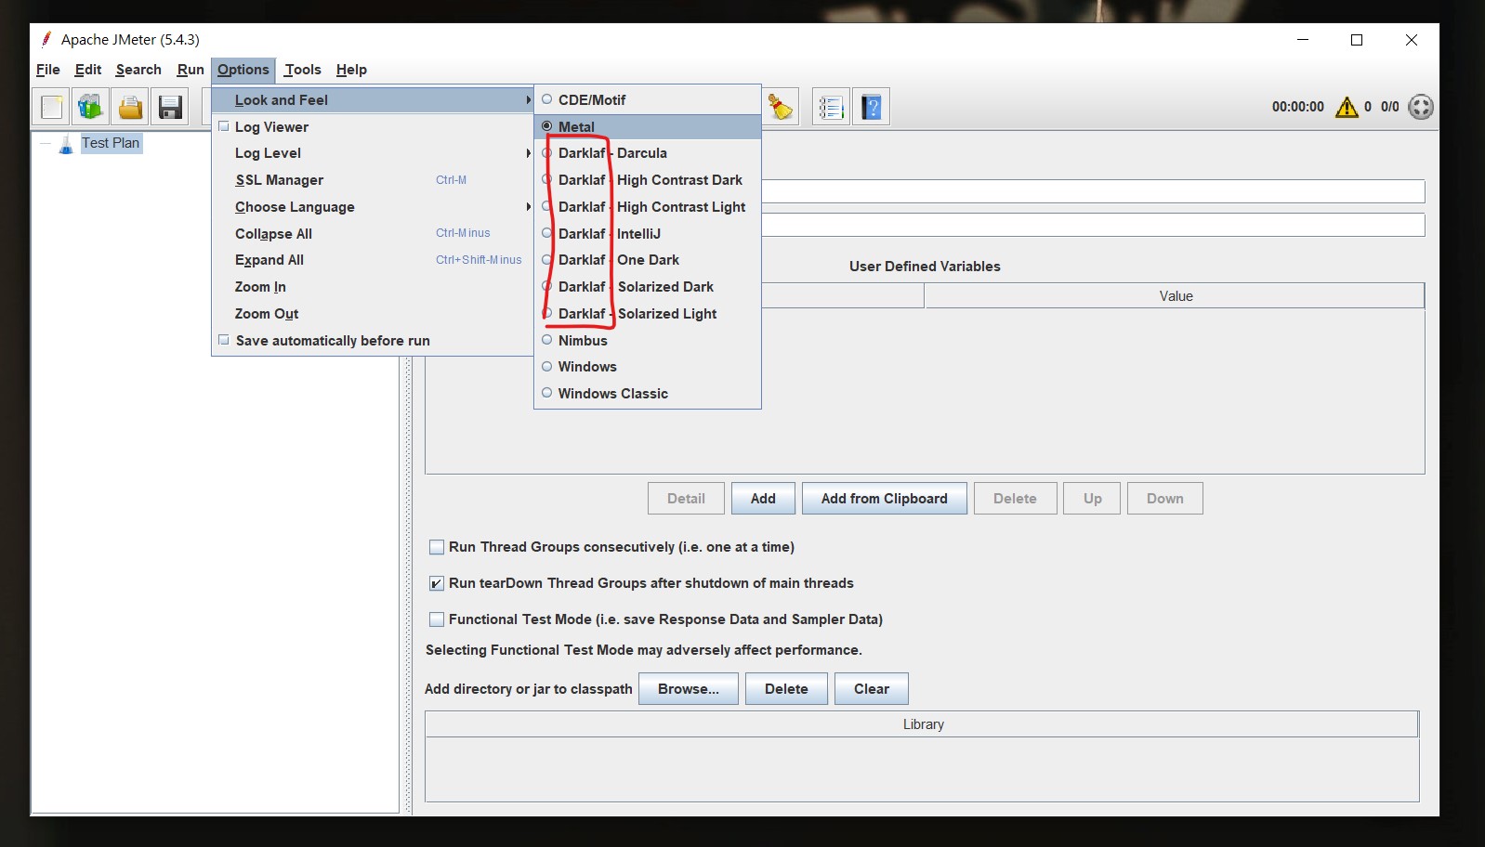Select Test Plan in the tree
This screenshot has height=847, width=1485.
coord(111,143)
